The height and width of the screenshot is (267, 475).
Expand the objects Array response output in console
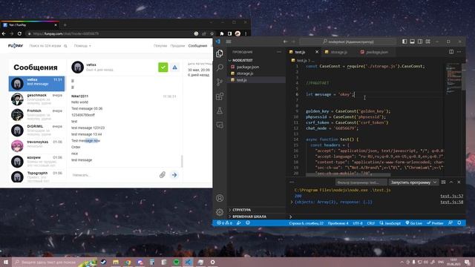[292, 202]
